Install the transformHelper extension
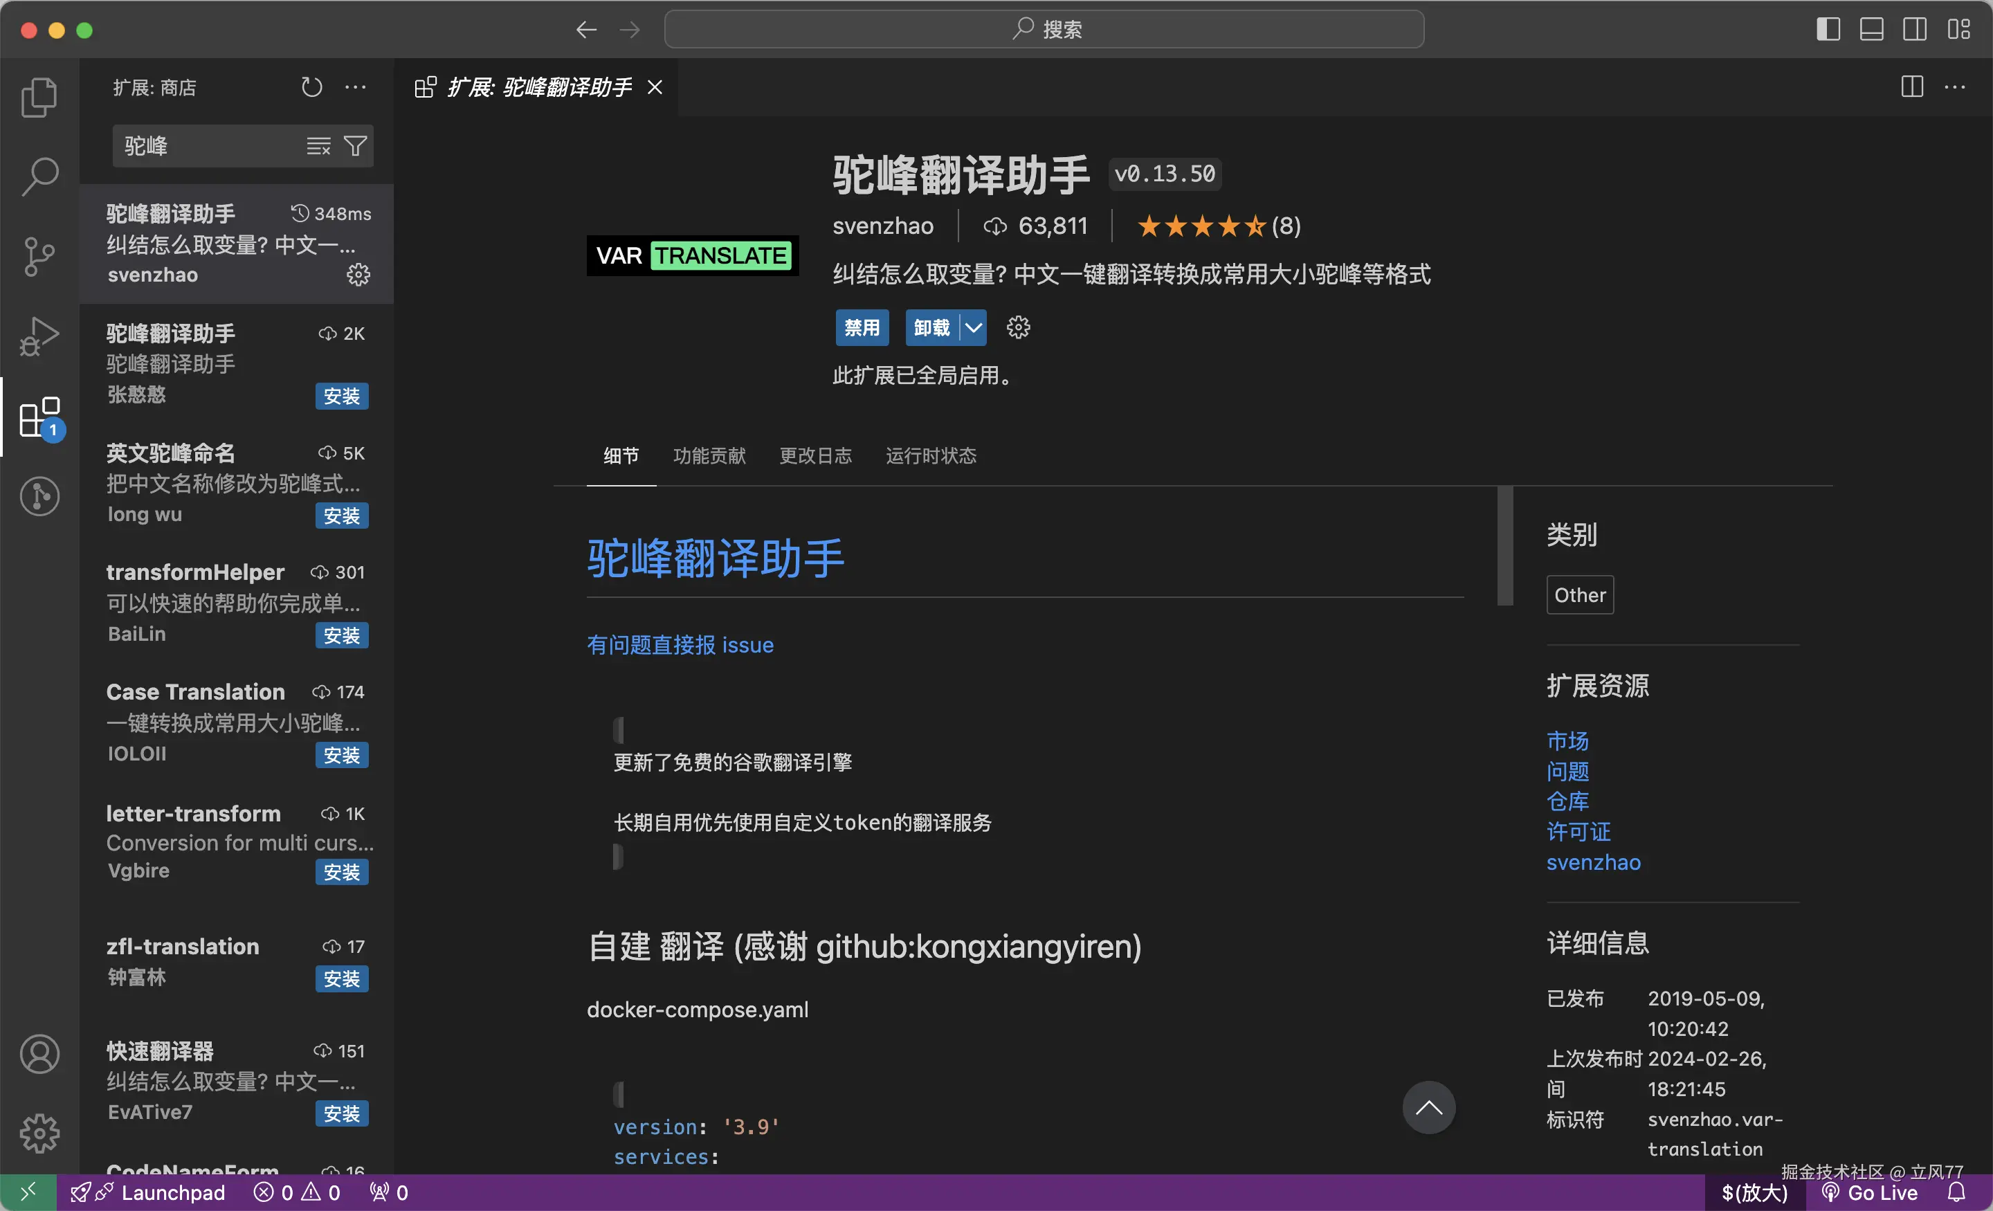The width and height of the screenshot is (1993, 1211). (341, 636)
